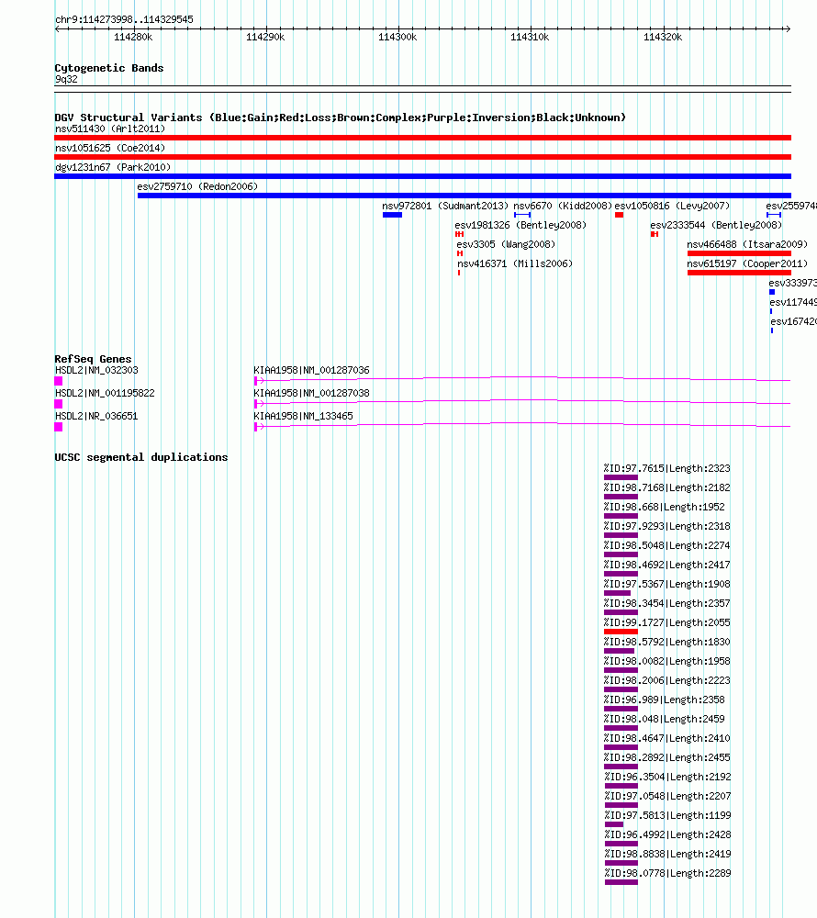Click the dgv1231n67 (Park2010) variant label
817x918 pixels.
(x=113, y=167)
